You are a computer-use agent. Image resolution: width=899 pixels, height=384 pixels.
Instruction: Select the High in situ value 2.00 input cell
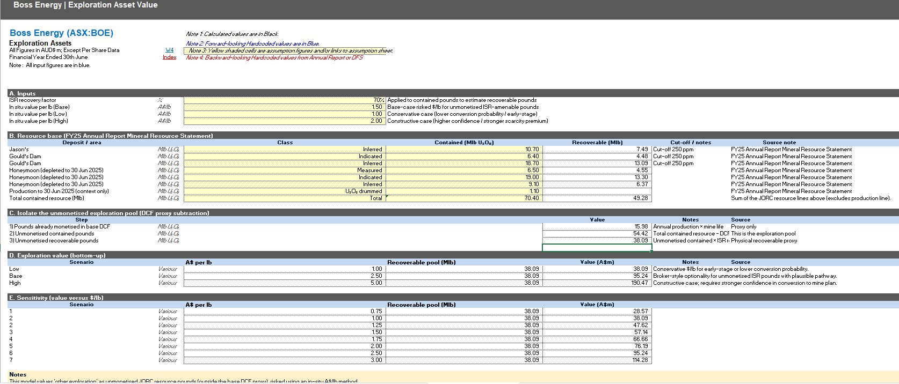click(x=285, y=121)
